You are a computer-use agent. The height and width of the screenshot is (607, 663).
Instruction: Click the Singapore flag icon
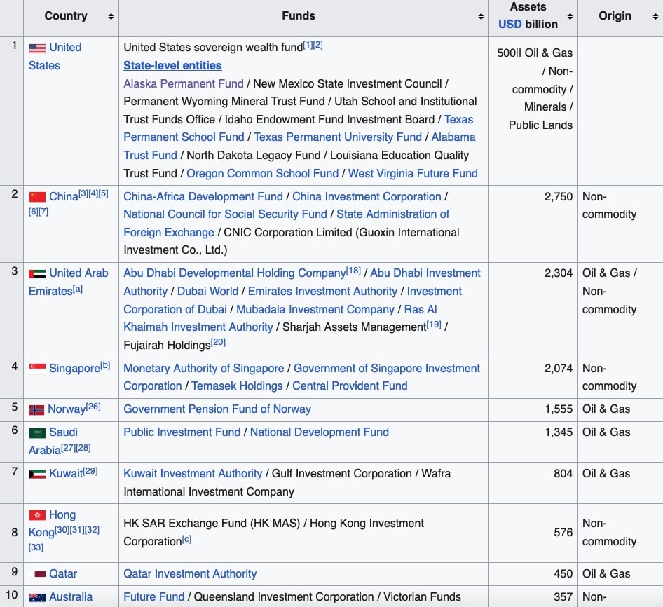point(37,369)
